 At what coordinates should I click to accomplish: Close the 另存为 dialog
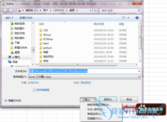click(137, 3)
